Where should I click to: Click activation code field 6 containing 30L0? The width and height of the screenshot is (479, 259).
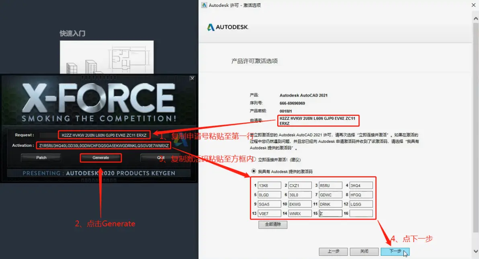[300, 195]
